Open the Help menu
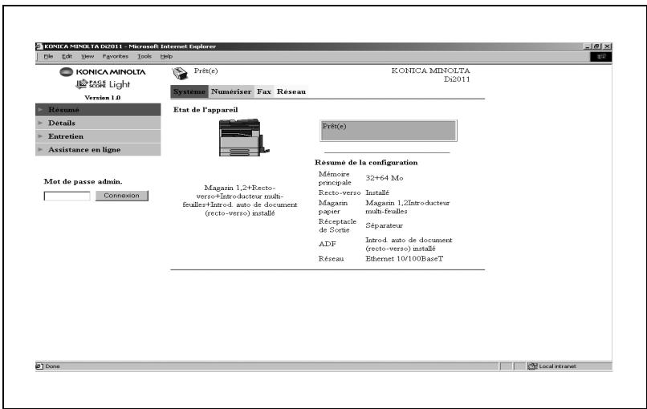The width and height of the screenshot is (647, 409). (166, 56)
